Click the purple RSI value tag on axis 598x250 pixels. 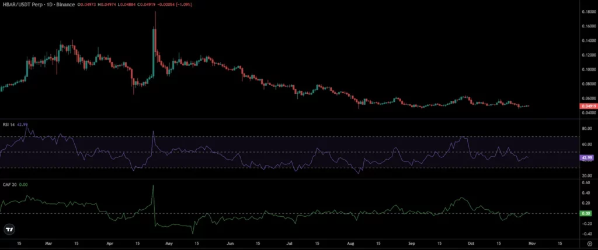tap(586, 157)
